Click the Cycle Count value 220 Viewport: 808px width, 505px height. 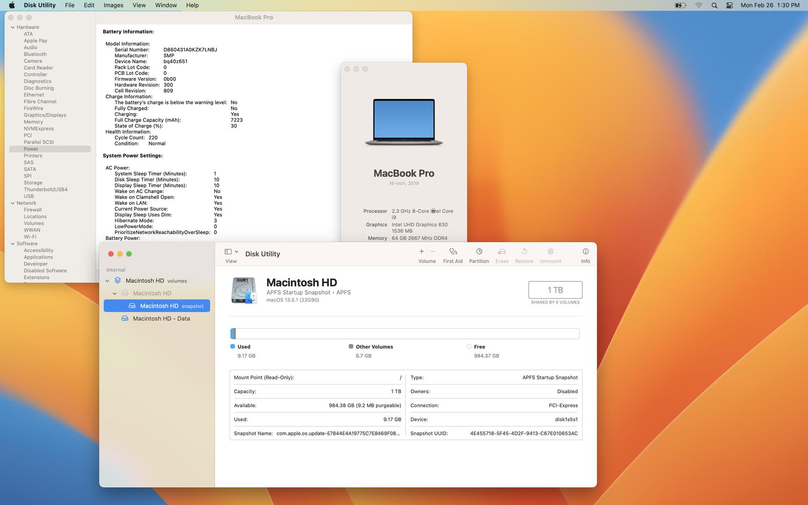click(x=153, y=137)
